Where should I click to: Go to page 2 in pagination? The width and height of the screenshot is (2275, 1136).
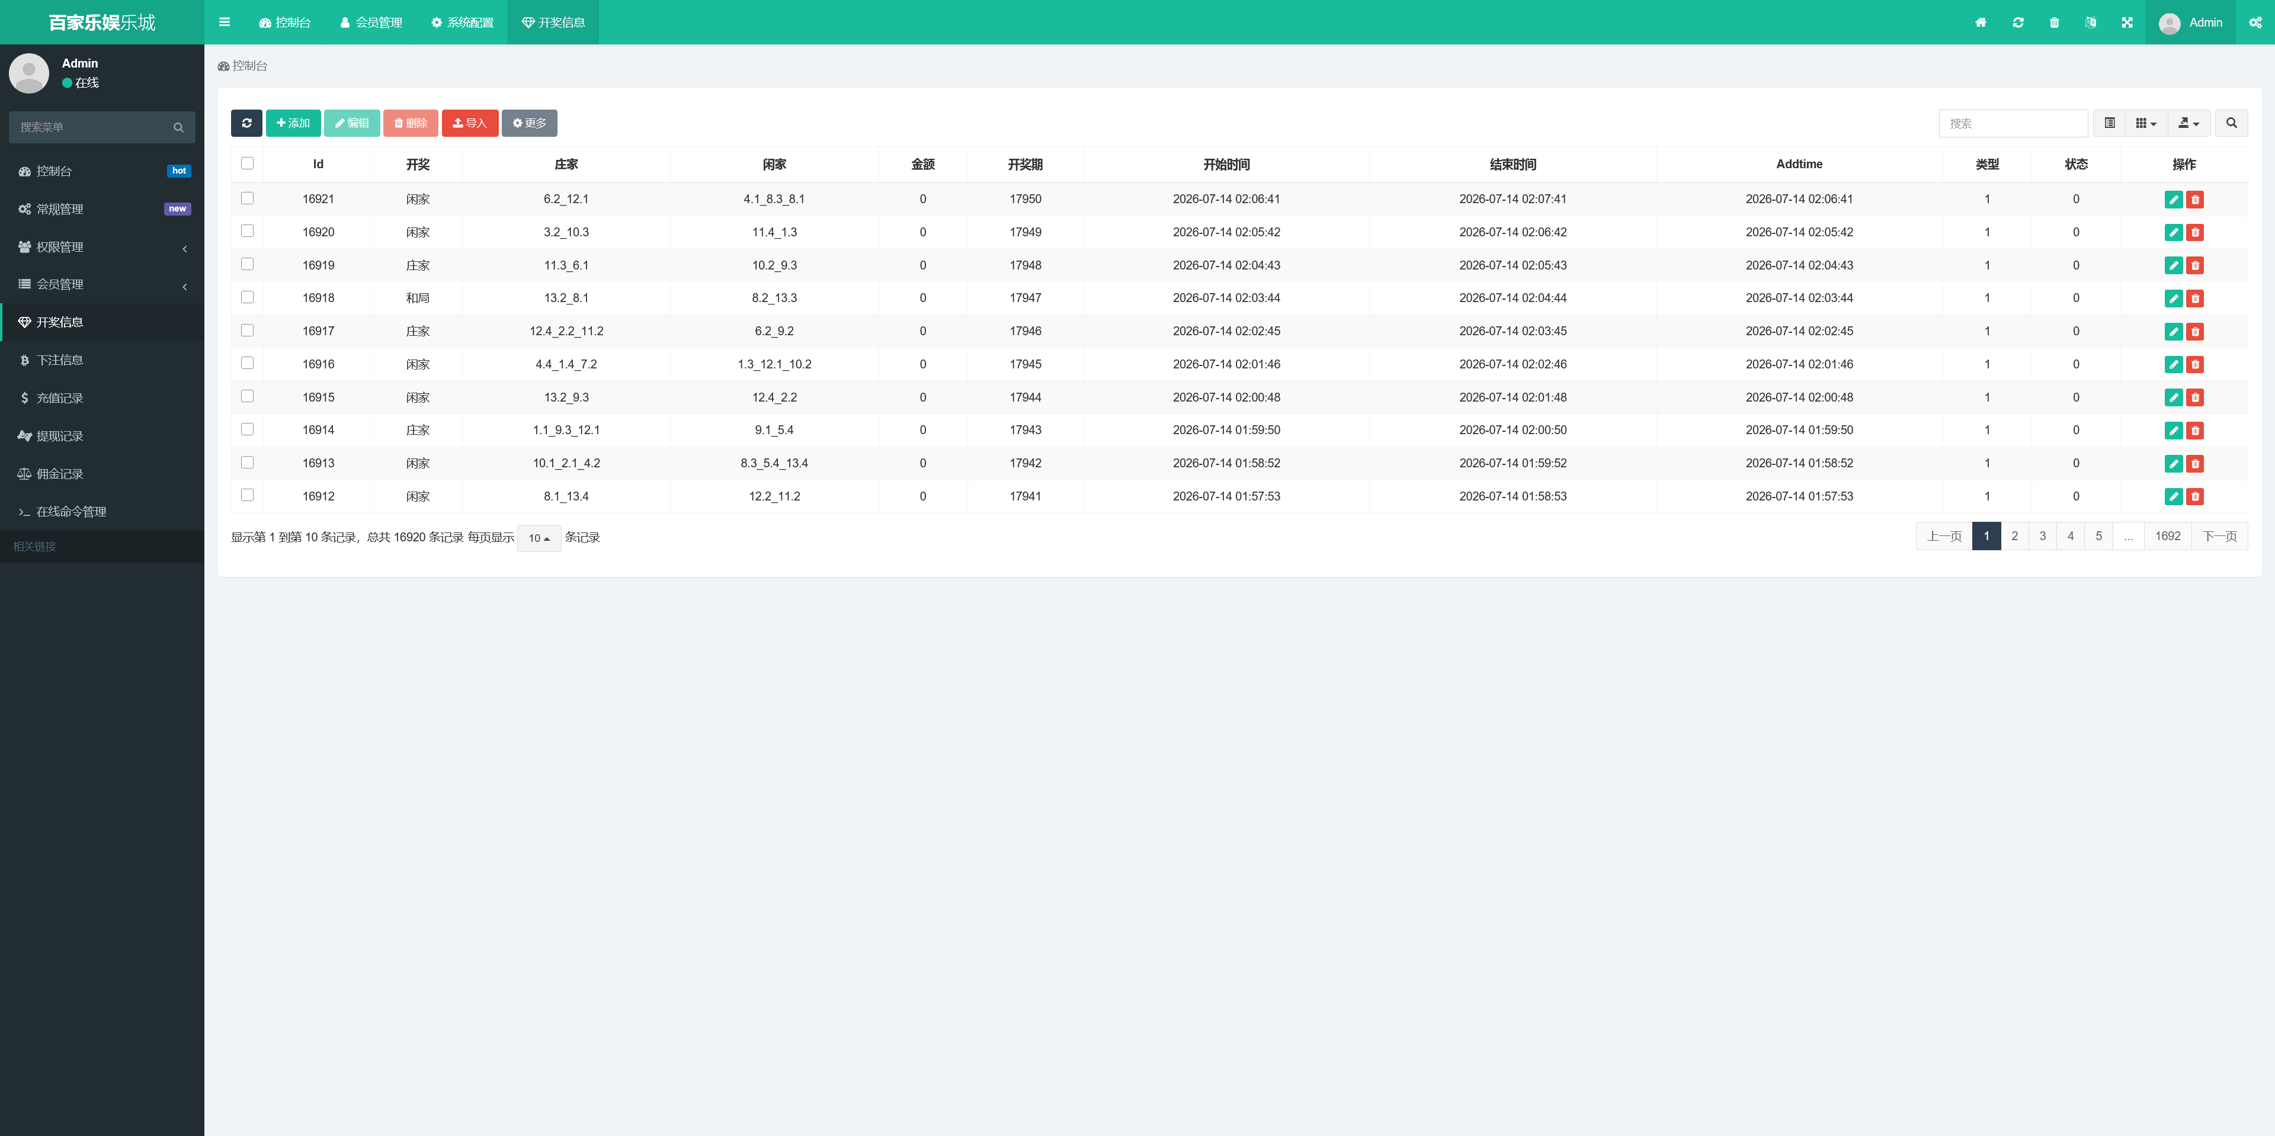[2014, 536]
